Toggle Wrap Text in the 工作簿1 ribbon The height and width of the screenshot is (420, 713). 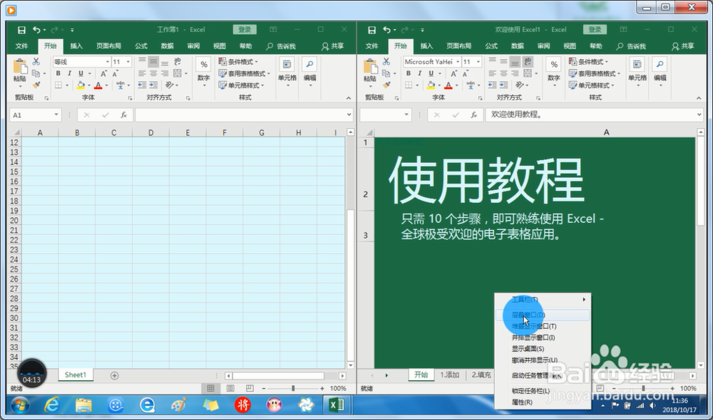178,61
